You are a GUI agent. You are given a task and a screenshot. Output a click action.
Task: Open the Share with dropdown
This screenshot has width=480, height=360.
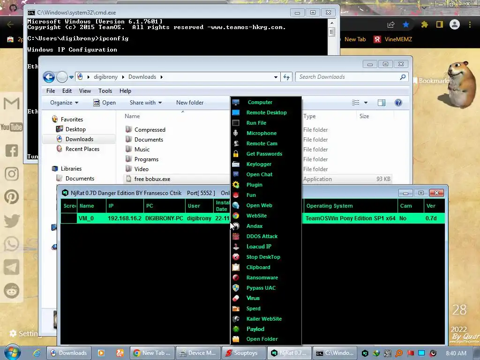pyautogui.click(x=146, y=103)
